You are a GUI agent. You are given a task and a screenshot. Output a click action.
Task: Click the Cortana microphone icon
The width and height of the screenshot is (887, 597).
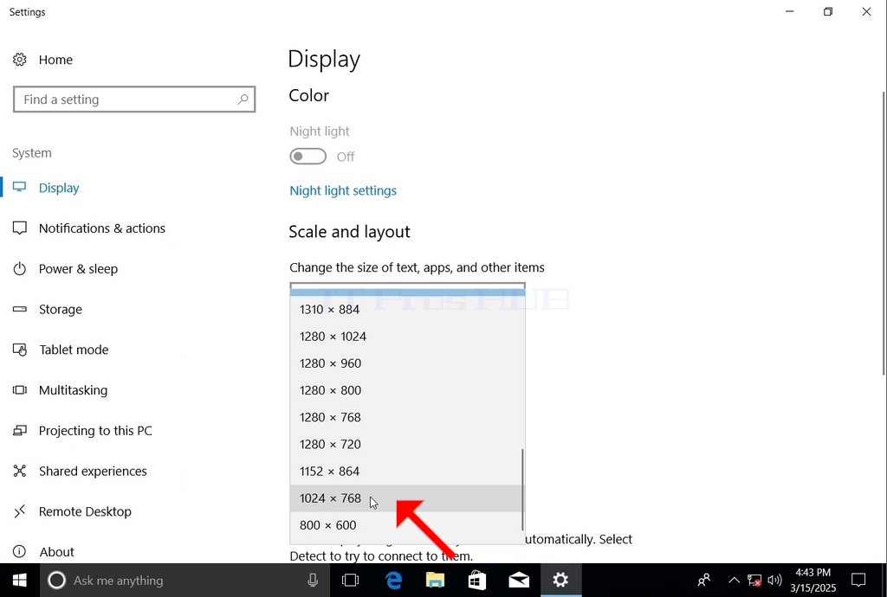(312, 580)
